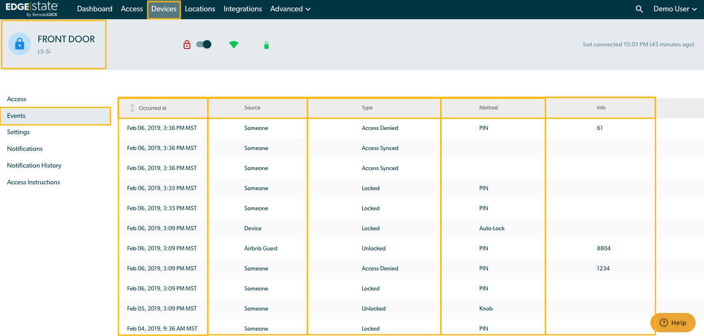This screenshot has width=704, height=336.
Task: Click the Unlocked type for Airbnb Guest
Action: 374,248
